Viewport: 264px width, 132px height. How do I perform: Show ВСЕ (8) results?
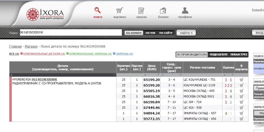point(14,54)
